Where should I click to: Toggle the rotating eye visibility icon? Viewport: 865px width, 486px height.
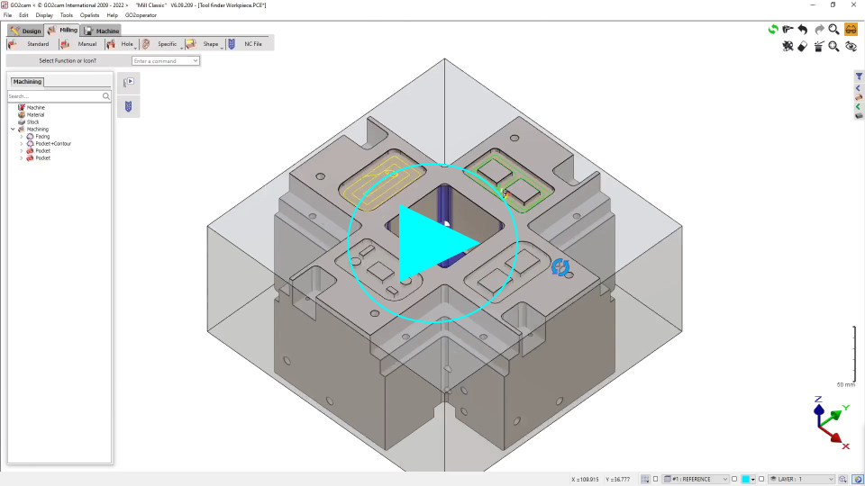851,47
